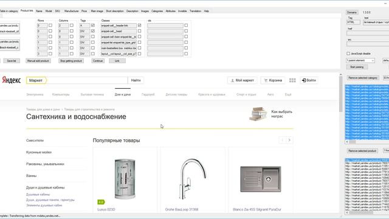Click the Domains button
Screen dimensions: 389x219
pos(352,12)
